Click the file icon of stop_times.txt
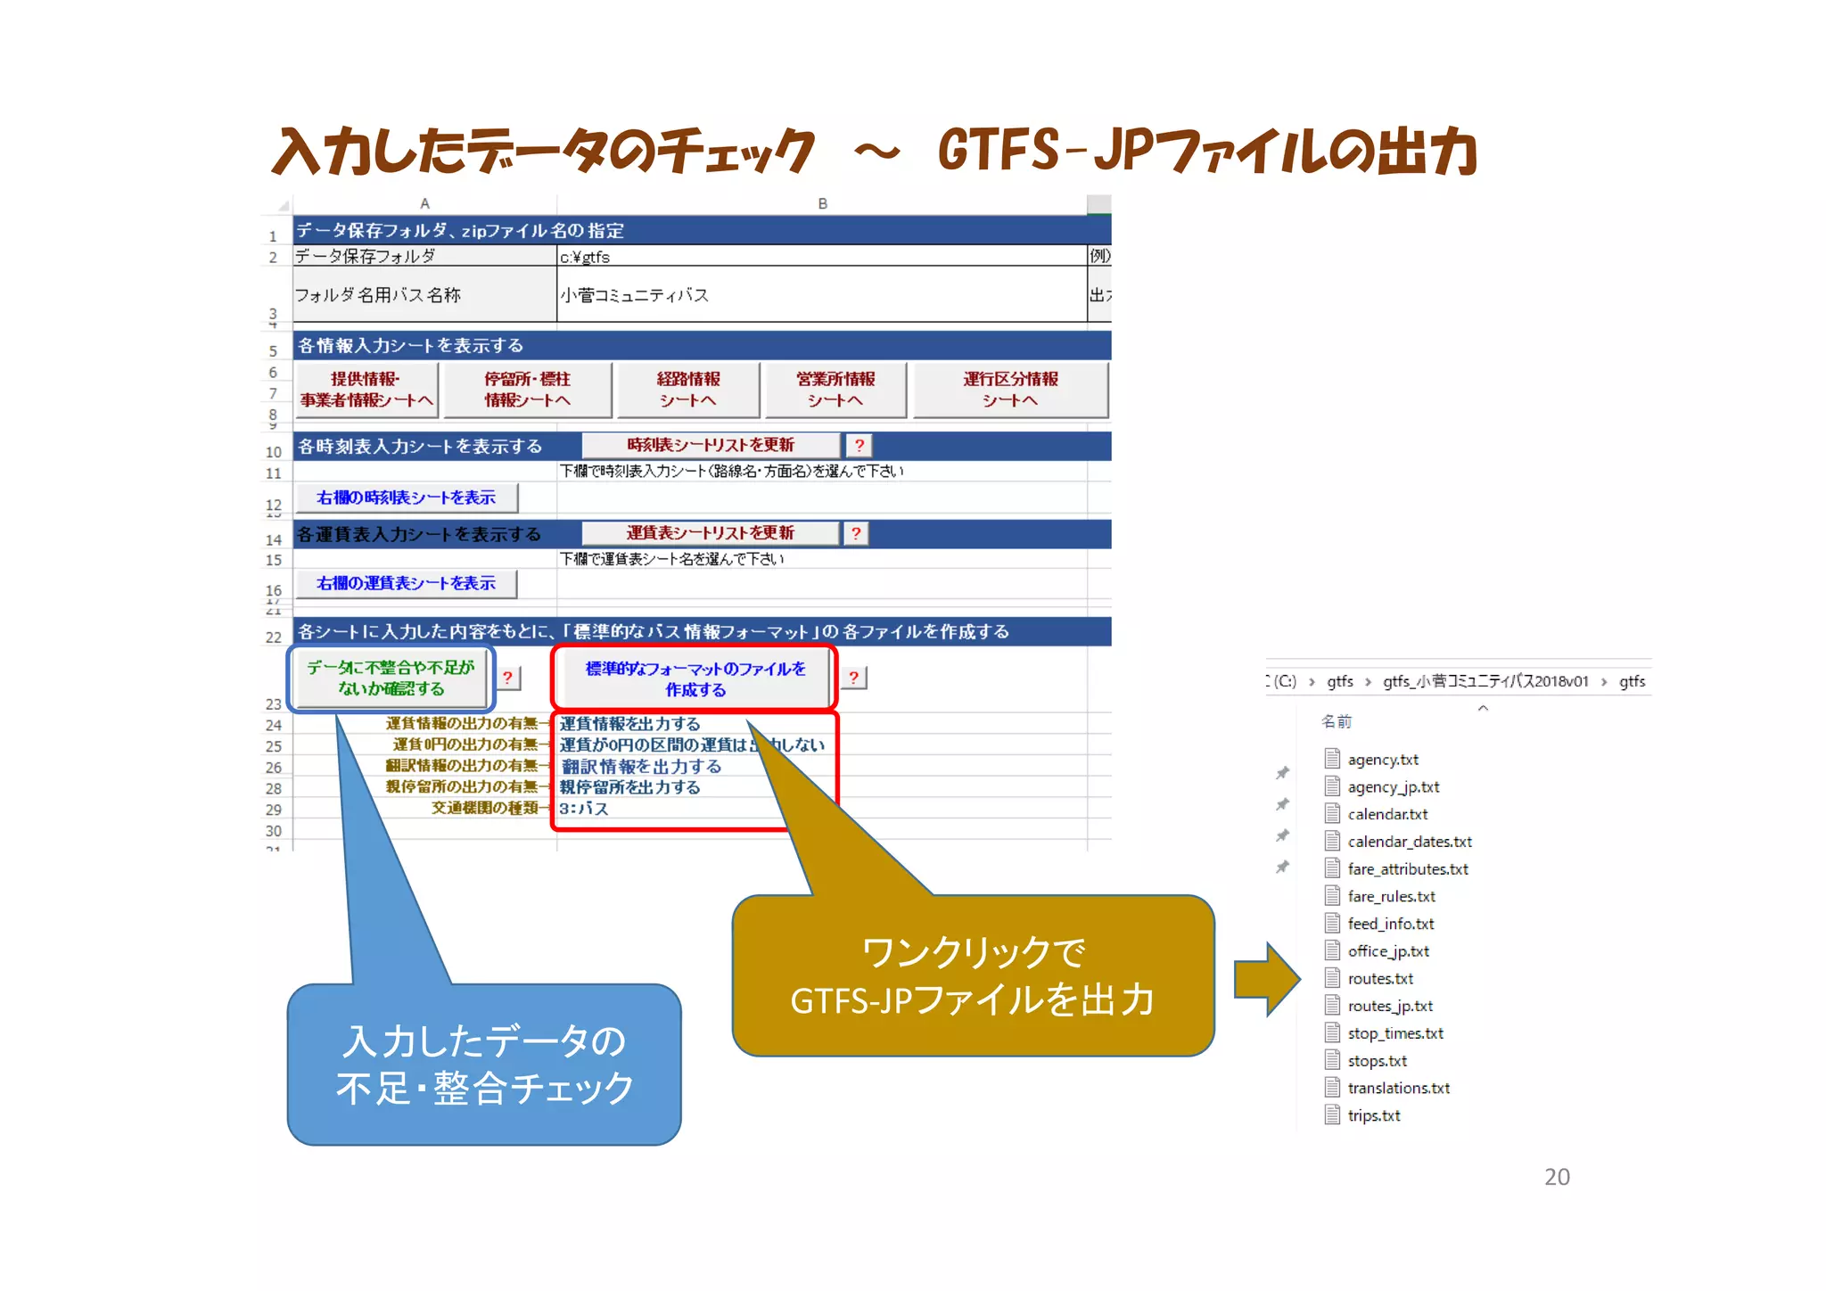The image size is (1826, 1291). (1332, 1033)
